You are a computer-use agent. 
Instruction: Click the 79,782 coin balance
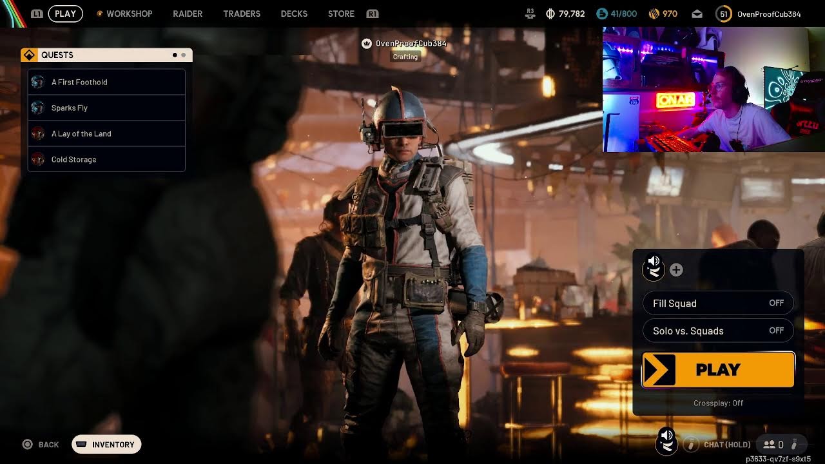(572, 14)
